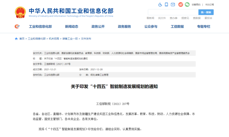
Task: Click 工业和信息化部 in 发布机构 row
Action: (x=52, y=75)
